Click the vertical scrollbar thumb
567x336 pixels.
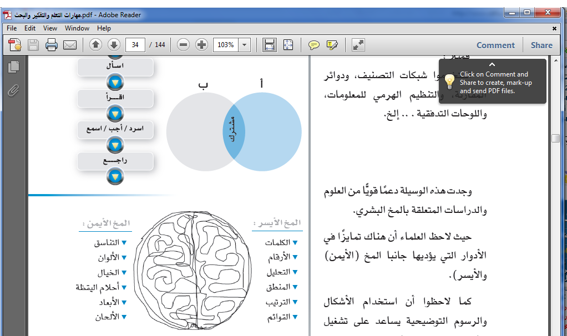coord(556,139)
